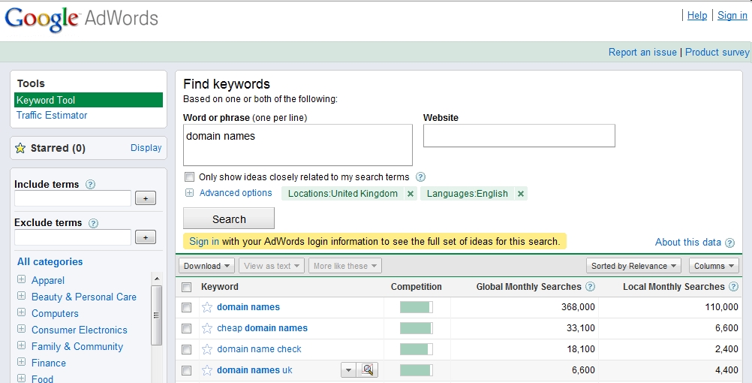This screenshot has height=383, width=752.
Task: Open About this data link
Action: (x=688, y=243)
